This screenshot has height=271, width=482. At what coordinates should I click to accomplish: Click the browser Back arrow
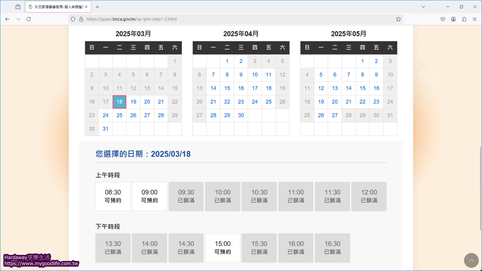click(x=7, y=19)
